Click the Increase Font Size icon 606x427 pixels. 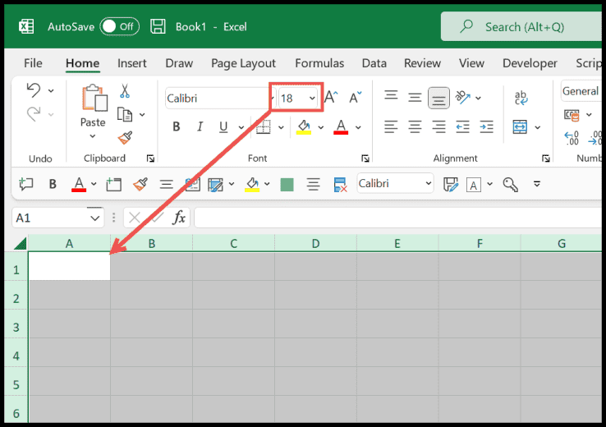pos(330,98)
